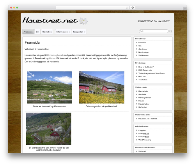Open Framsida in Hovudmeny sidebar
Screen dimensions: 195x165
click(142, 43)
